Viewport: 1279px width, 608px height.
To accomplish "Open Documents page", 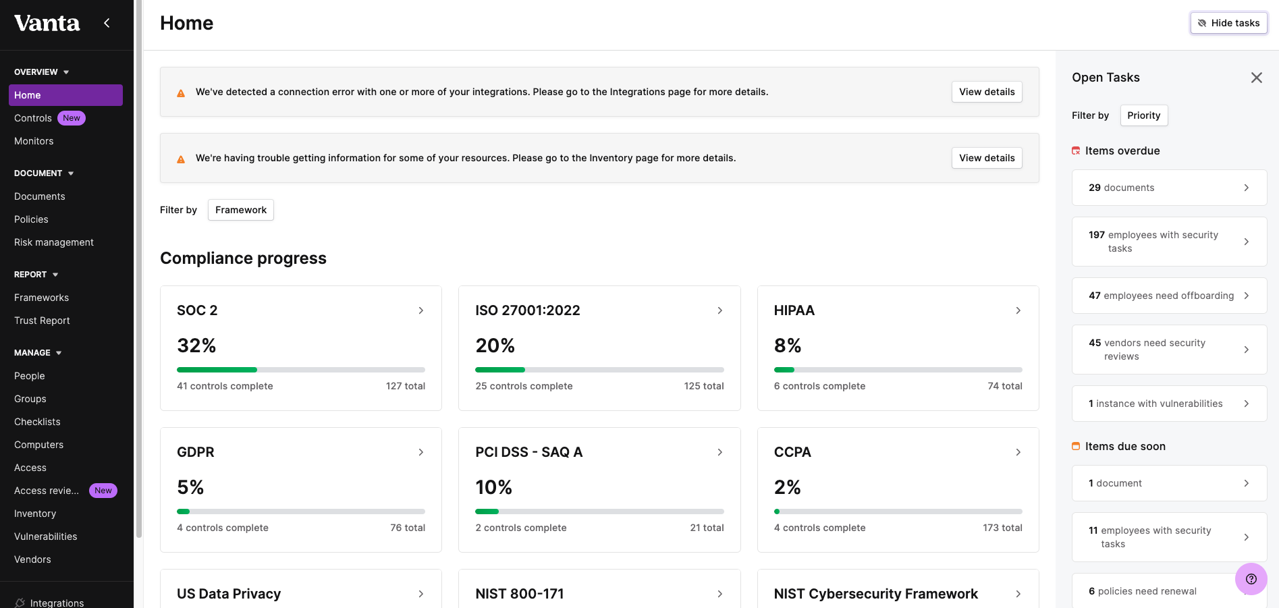I will (x=40, y=196).
